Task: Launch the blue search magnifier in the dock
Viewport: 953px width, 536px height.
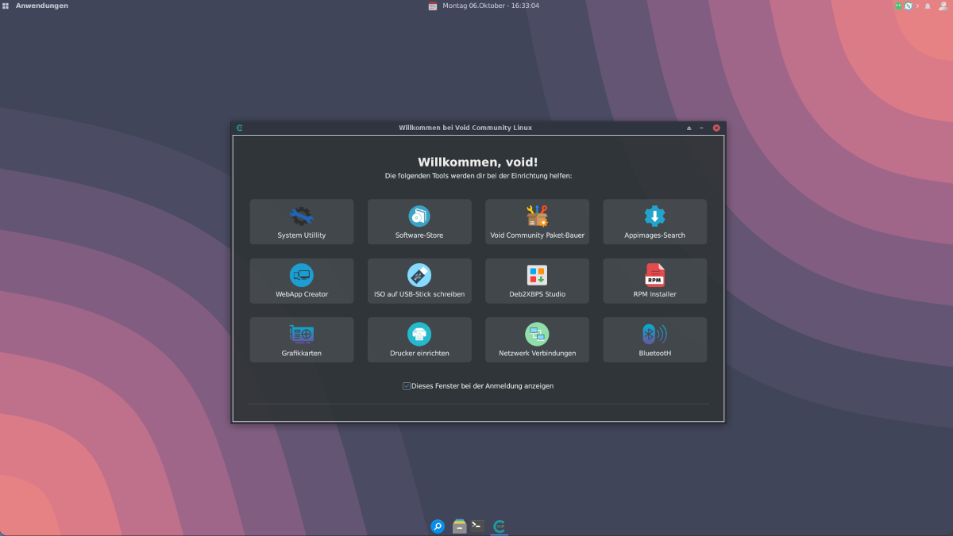Action: coord(438,526)
